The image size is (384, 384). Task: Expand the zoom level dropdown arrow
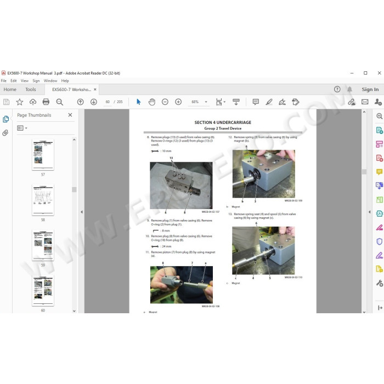206,102
